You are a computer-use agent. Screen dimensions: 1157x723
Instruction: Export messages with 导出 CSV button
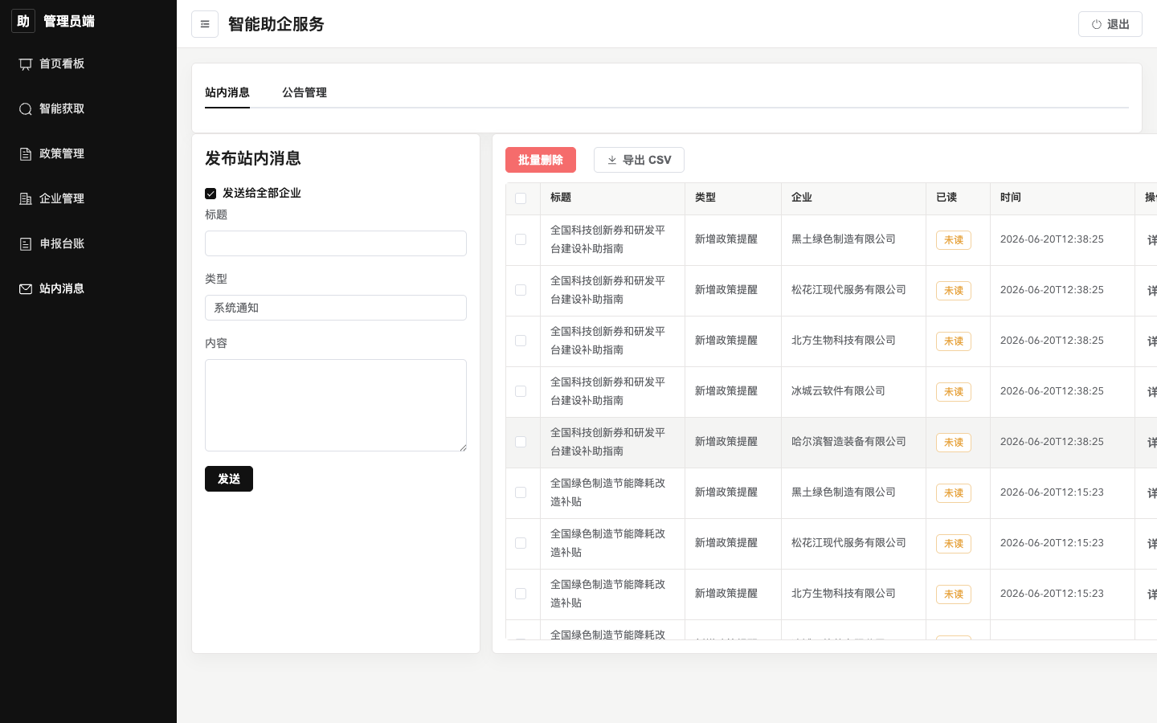[639, 160]
